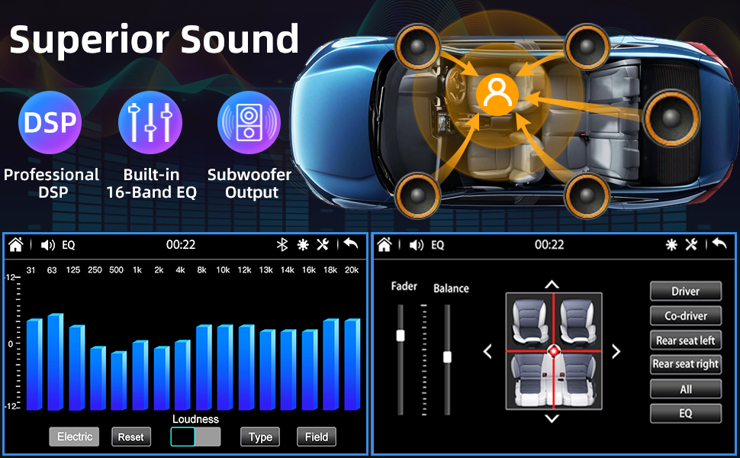Click the 1k band EQ bar
This screenshot has height=458, width=740.
pos(138,375)
